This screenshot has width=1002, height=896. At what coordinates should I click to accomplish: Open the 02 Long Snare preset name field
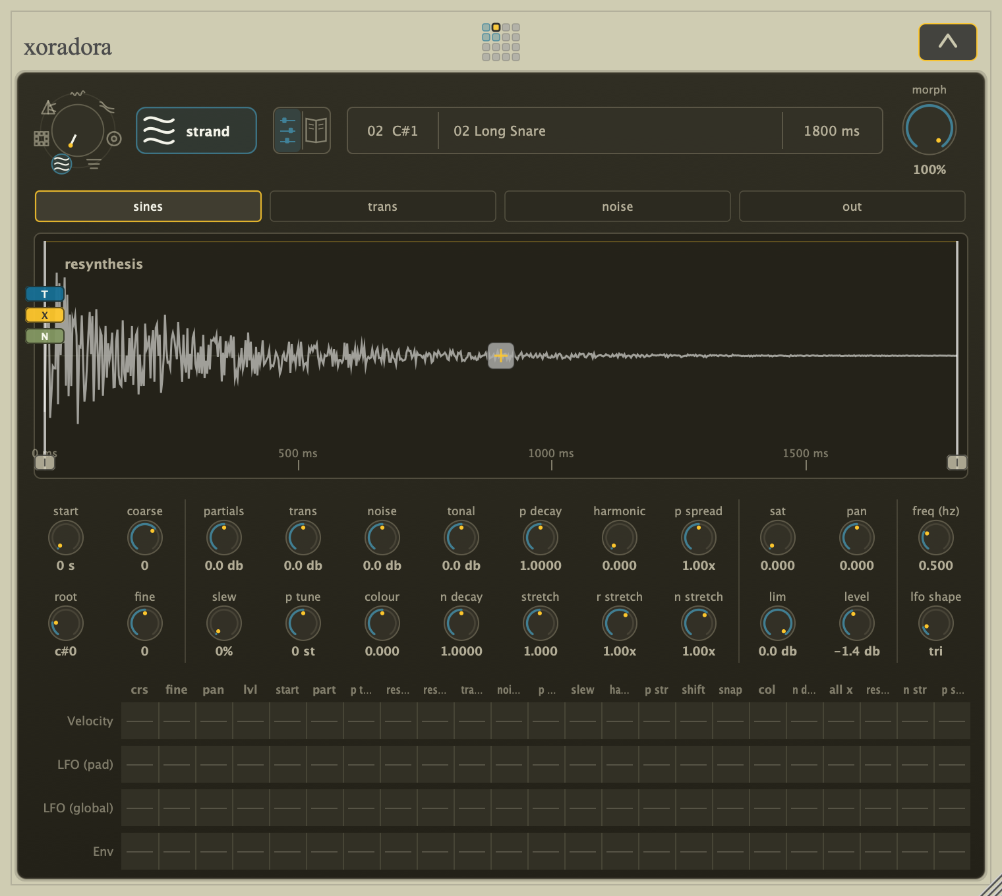click(x=610, y=130)
